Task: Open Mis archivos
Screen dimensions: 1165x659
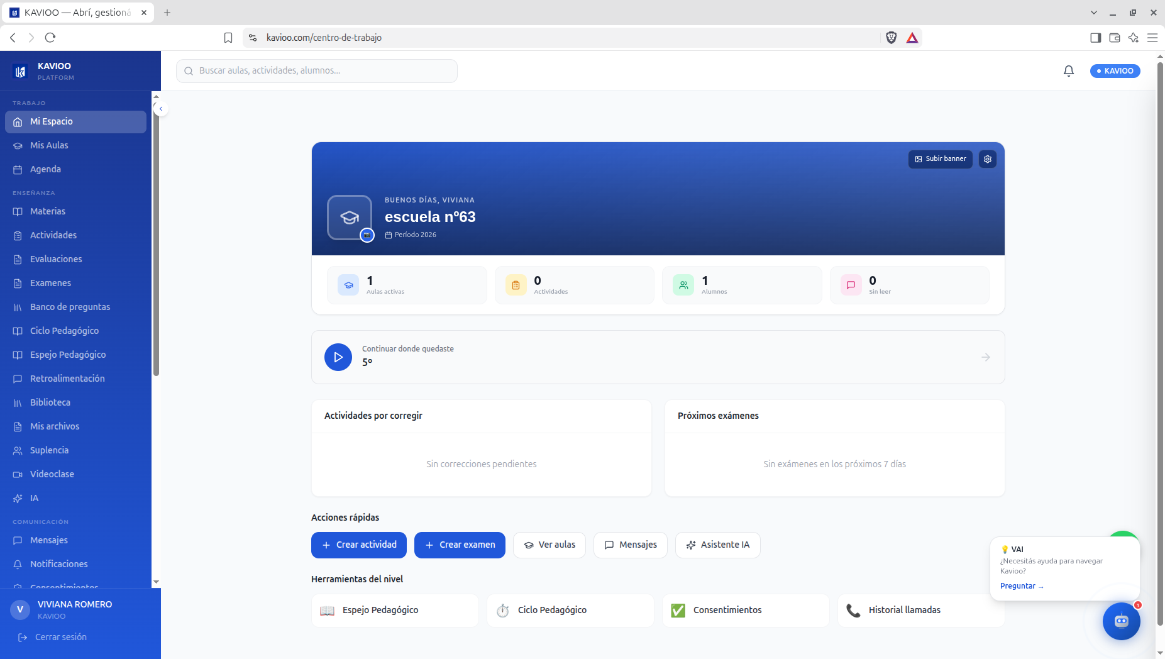Action: click(75, 426)
